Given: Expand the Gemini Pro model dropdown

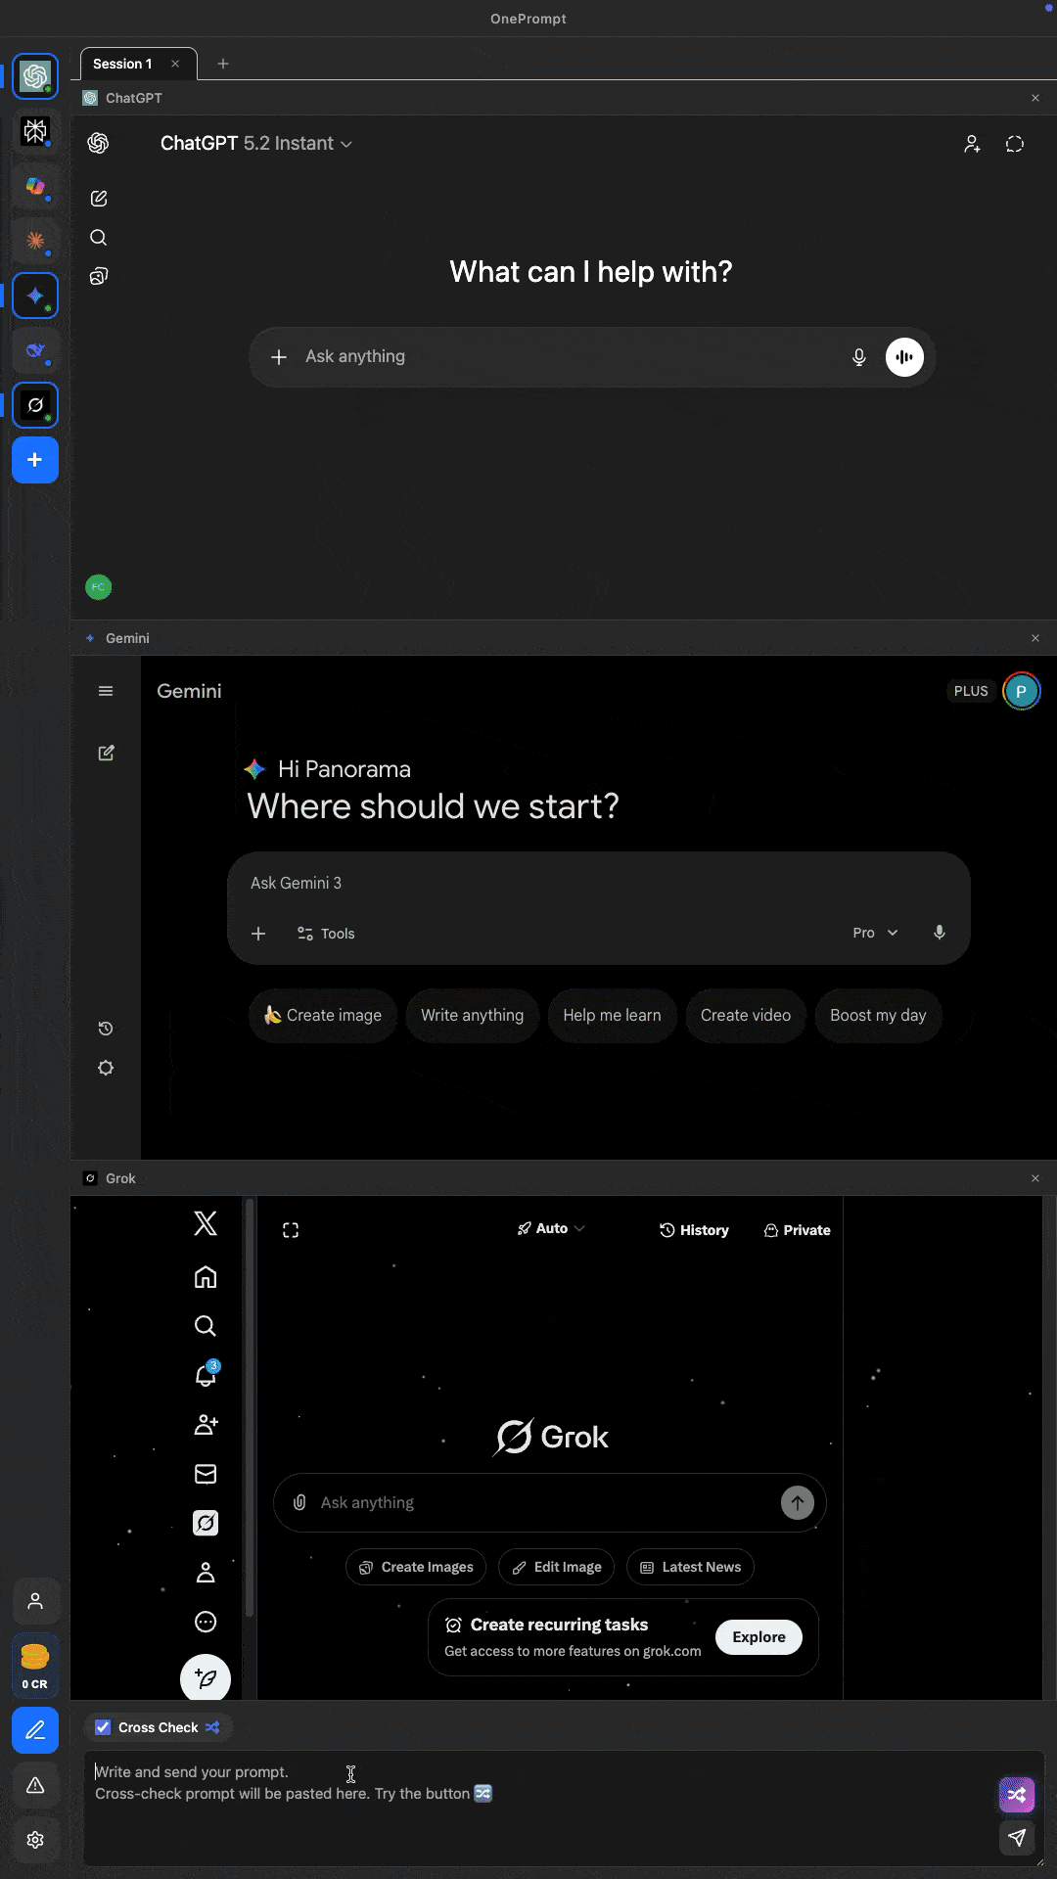Looking at the screenshot, I should tap(875, 933).
